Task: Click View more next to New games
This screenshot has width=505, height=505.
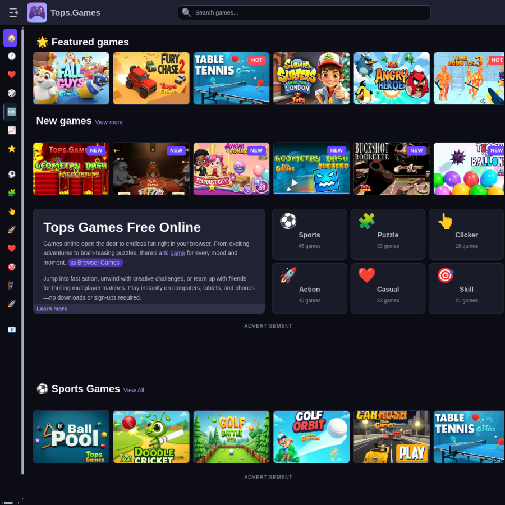Action: (x=109, y=122)
